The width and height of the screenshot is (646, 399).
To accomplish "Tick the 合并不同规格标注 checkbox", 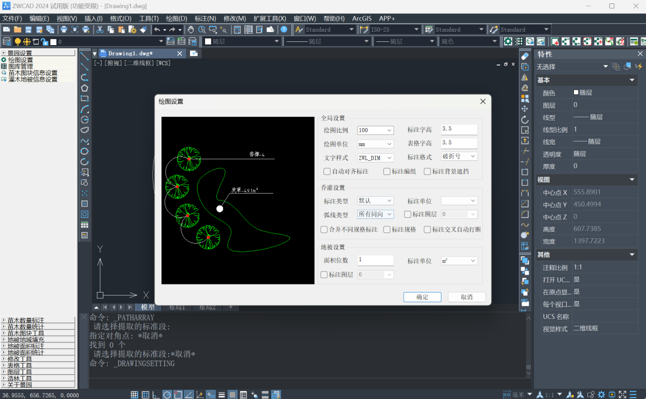I will click(x=324, y=230).
